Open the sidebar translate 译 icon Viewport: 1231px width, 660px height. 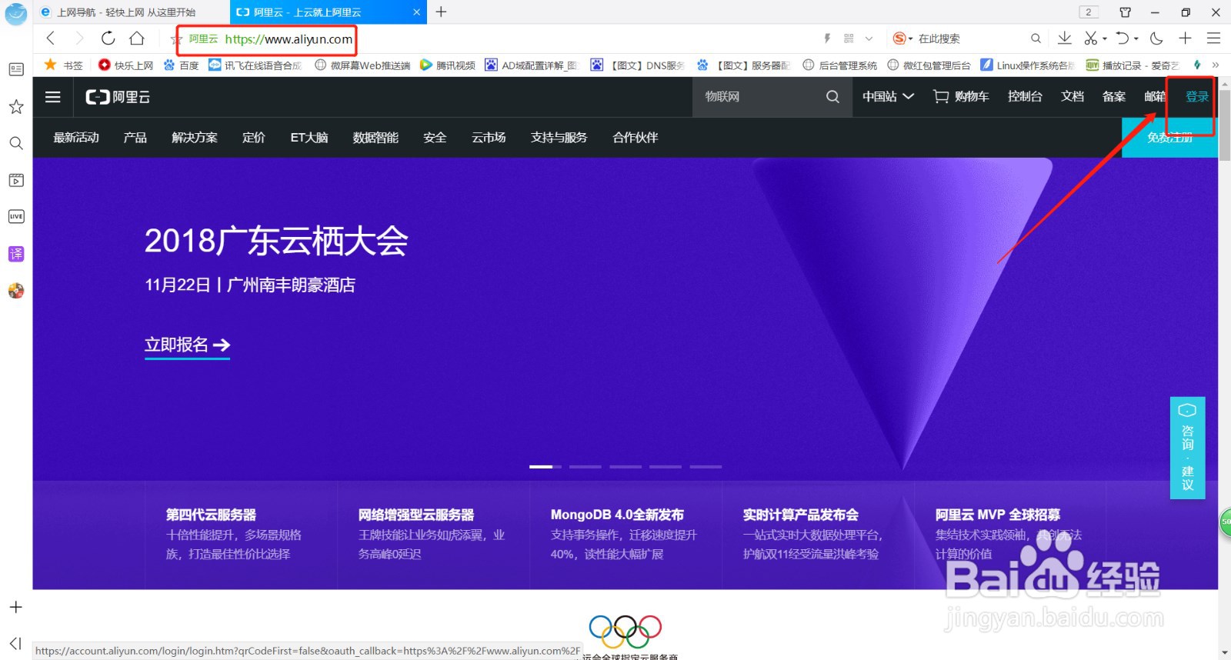pos(16,253)
